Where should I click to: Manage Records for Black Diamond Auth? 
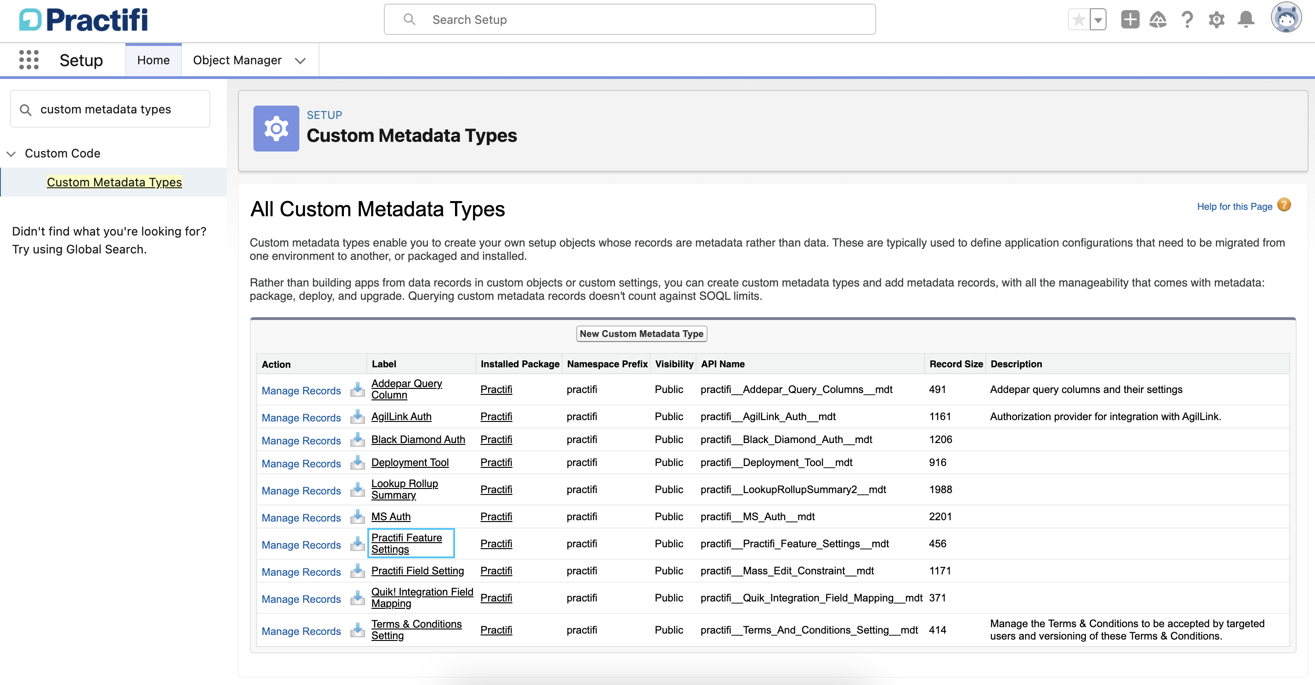click(301, 440)
